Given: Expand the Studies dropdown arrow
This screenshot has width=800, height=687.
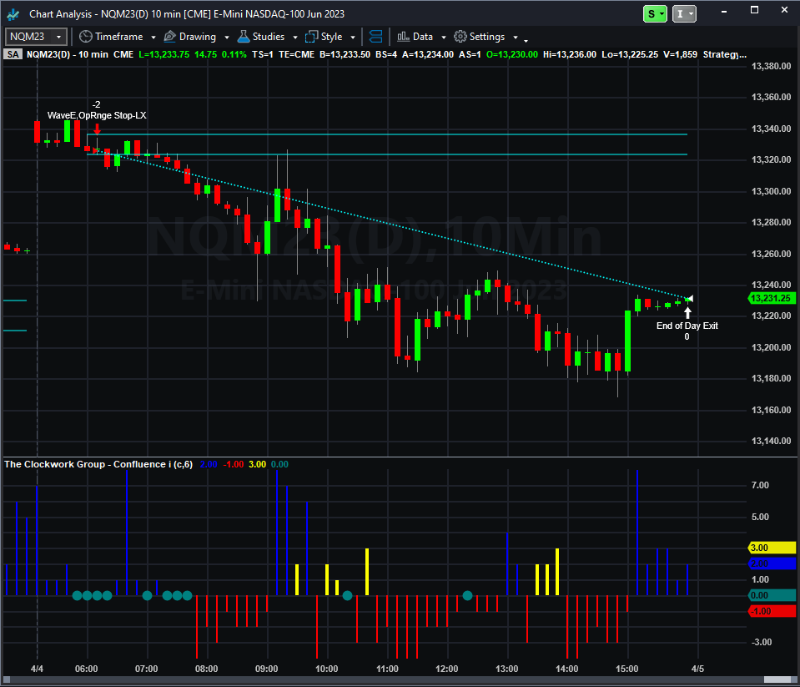Looking at the screenshot, I should (295, 38).
